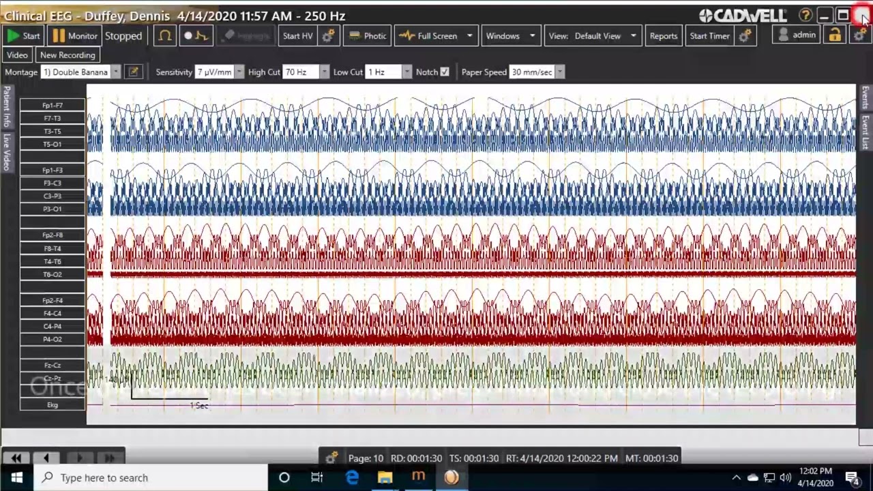Viewport: 873px width, 491px height.
Task: Open File Explorer from taskbar
Action: click(385, 477)
